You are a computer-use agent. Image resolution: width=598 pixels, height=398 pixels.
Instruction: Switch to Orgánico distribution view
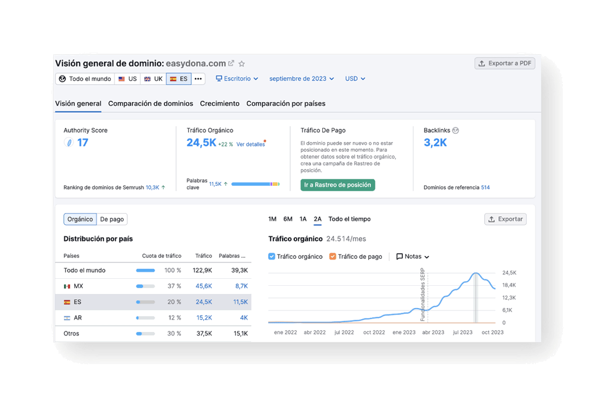click(80, 219)
